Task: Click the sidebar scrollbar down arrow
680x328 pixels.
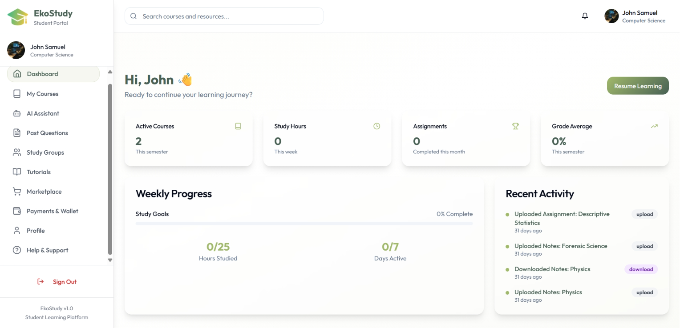Action: [110, 260]
